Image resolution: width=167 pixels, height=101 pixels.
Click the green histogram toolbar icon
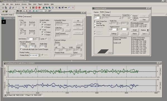tap(43, 8)
